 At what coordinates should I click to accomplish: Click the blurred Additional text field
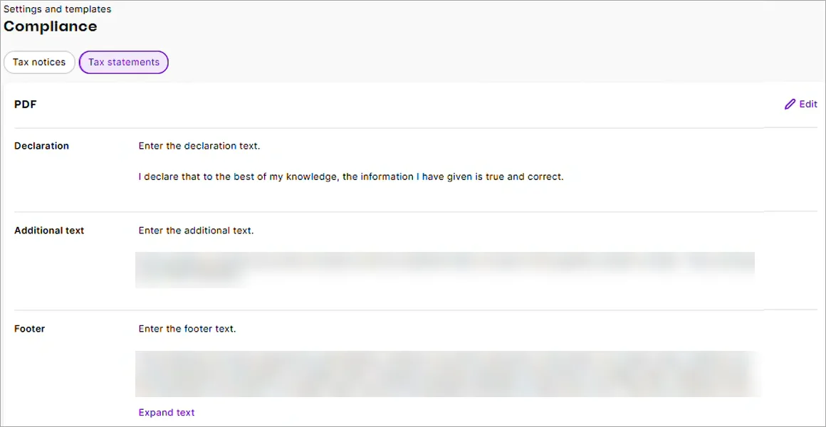(x=445, y=270)
